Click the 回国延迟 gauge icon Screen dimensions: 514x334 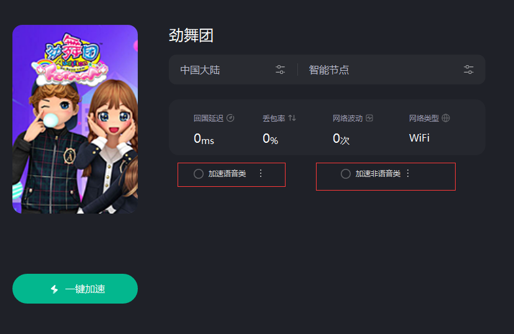[x=230, y=118]
